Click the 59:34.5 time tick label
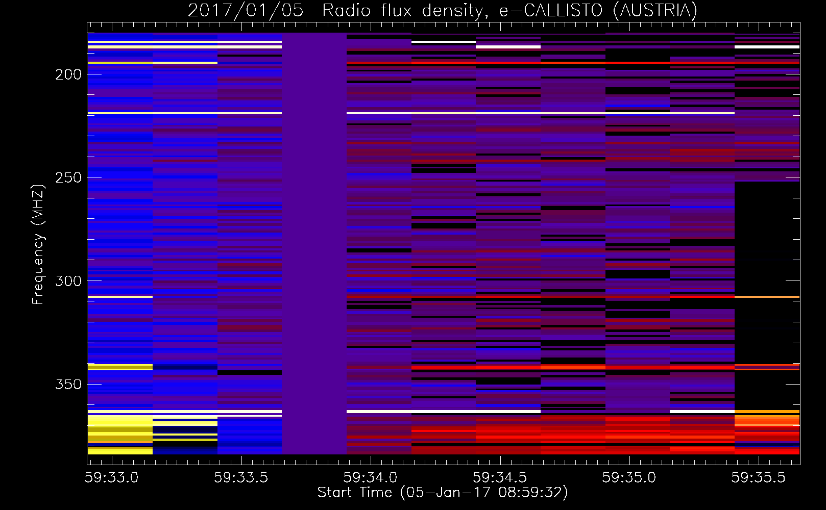This screenshot has width=826, height=510. coord(500,477)
